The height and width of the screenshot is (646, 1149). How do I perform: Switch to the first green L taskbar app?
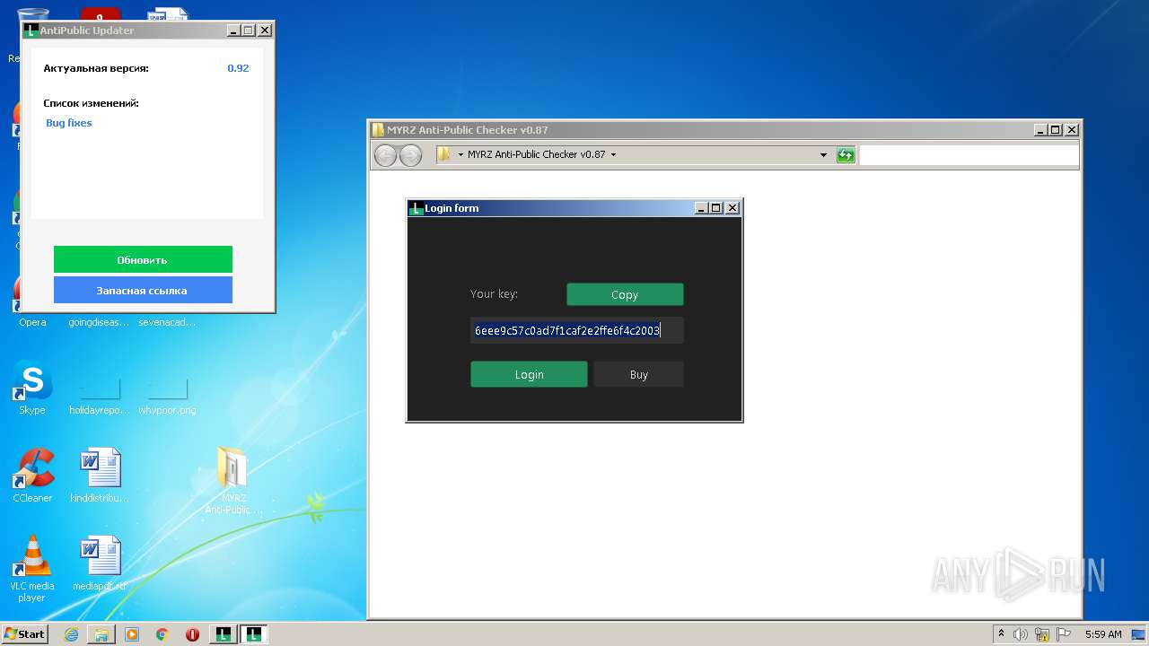click(x=224, y=634)
